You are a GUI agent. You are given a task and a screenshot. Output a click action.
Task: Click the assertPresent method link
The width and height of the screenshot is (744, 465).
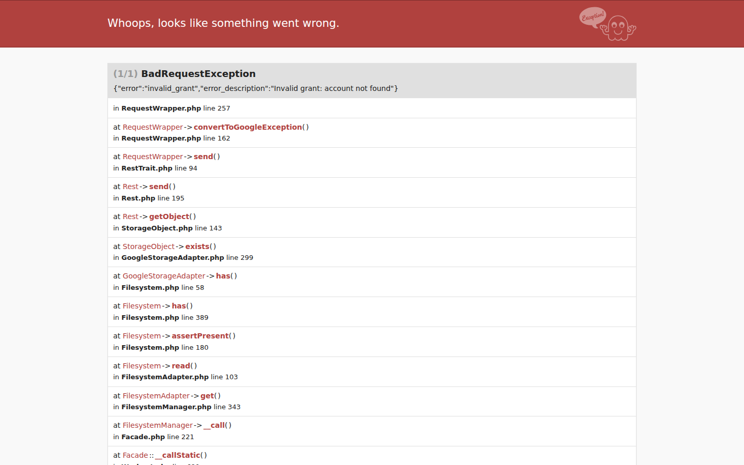(200, 336)
